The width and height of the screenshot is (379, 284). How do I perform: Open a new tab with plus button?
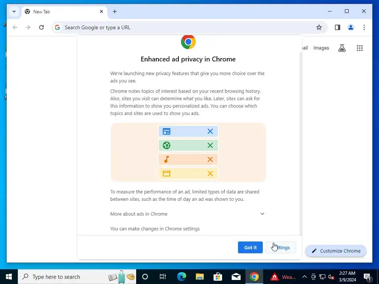pos(115,11)
